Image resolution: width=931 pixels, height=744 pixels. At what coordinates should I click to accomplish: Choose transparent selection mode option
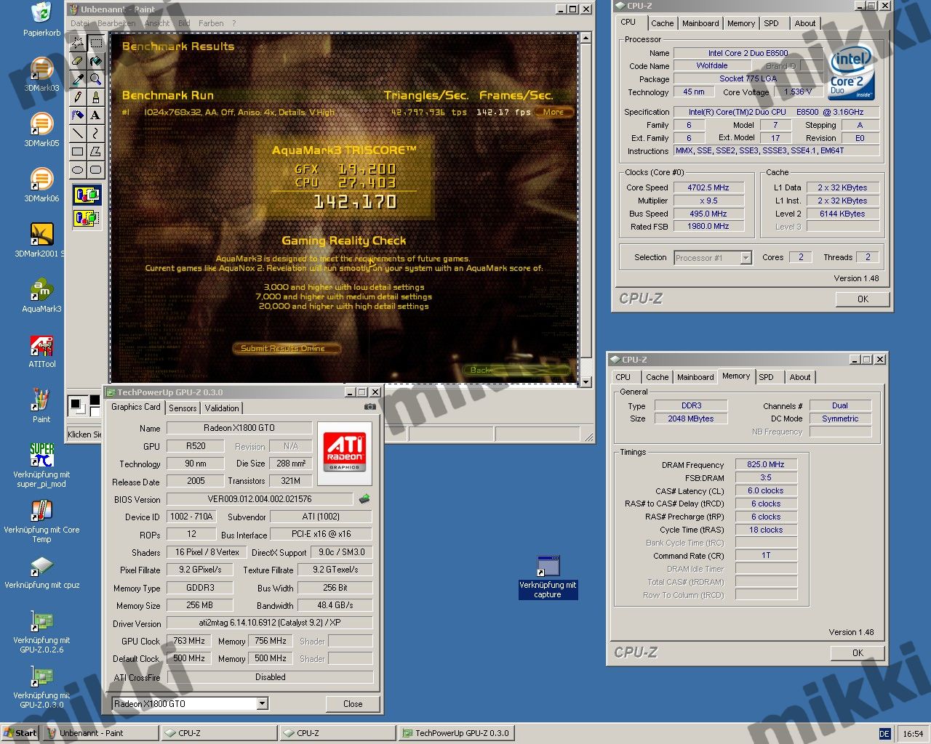point(87,217)
